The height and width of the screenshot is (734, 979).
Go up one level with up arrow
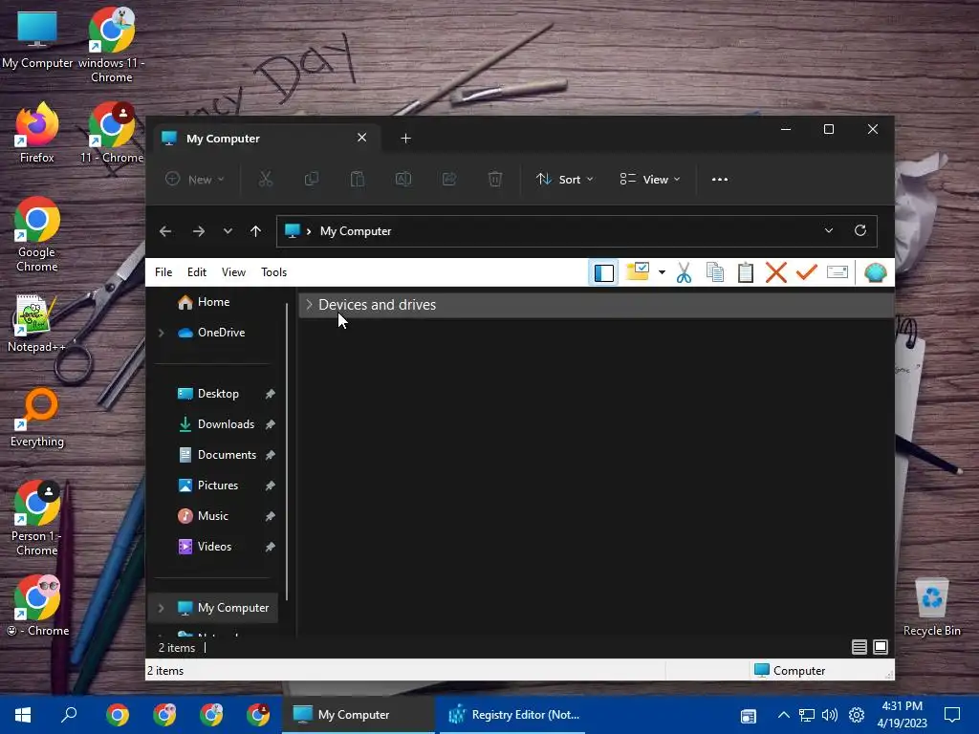pyautogui.click(x=255, y=231)
